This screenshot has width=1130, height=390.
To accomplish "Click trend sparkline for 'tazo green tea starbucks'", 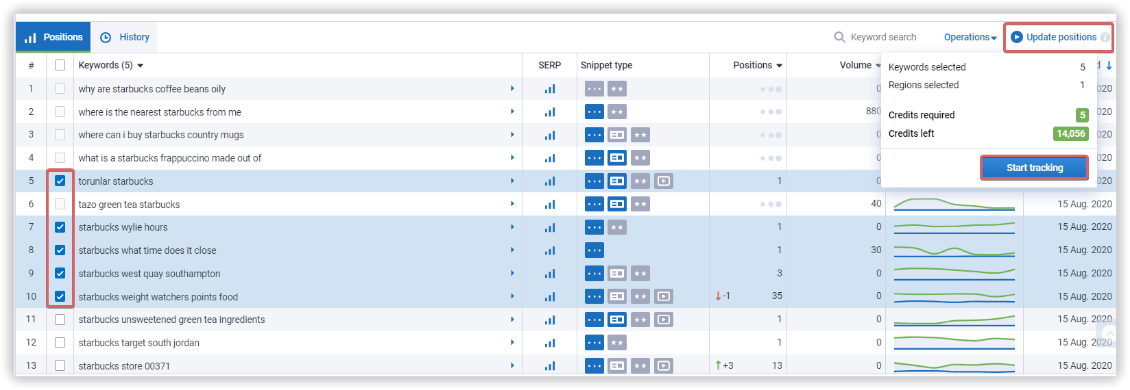I will [x=954, y=204].
